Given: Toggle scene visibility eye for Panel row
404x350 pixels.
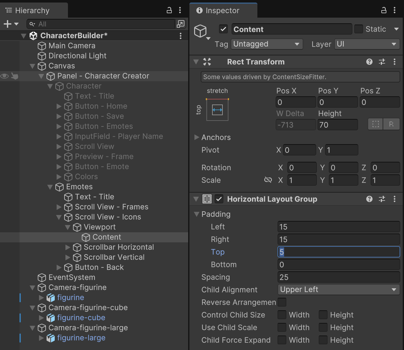Looking at the screenshot, I should [4, 76].
